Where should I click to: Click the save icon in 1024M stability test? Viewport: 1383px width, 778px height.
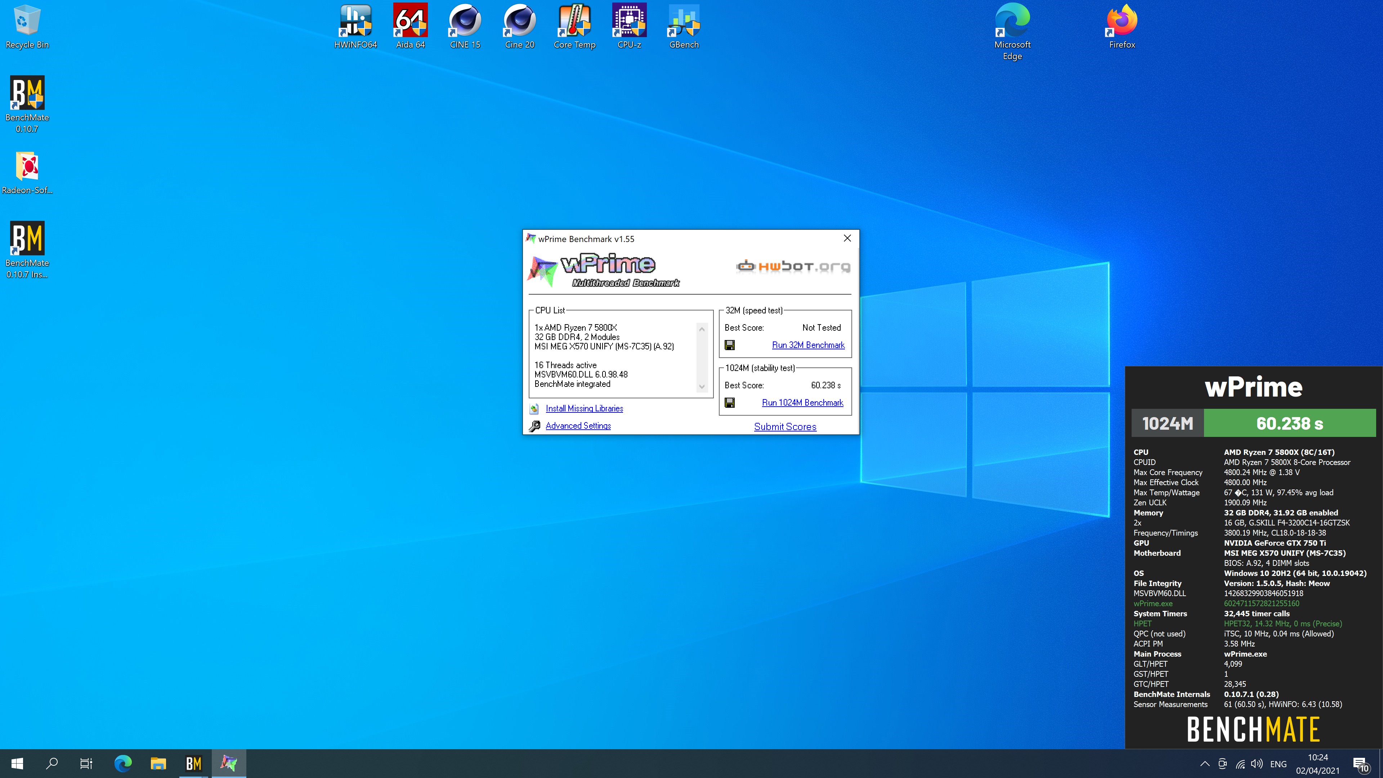[730, 403]
